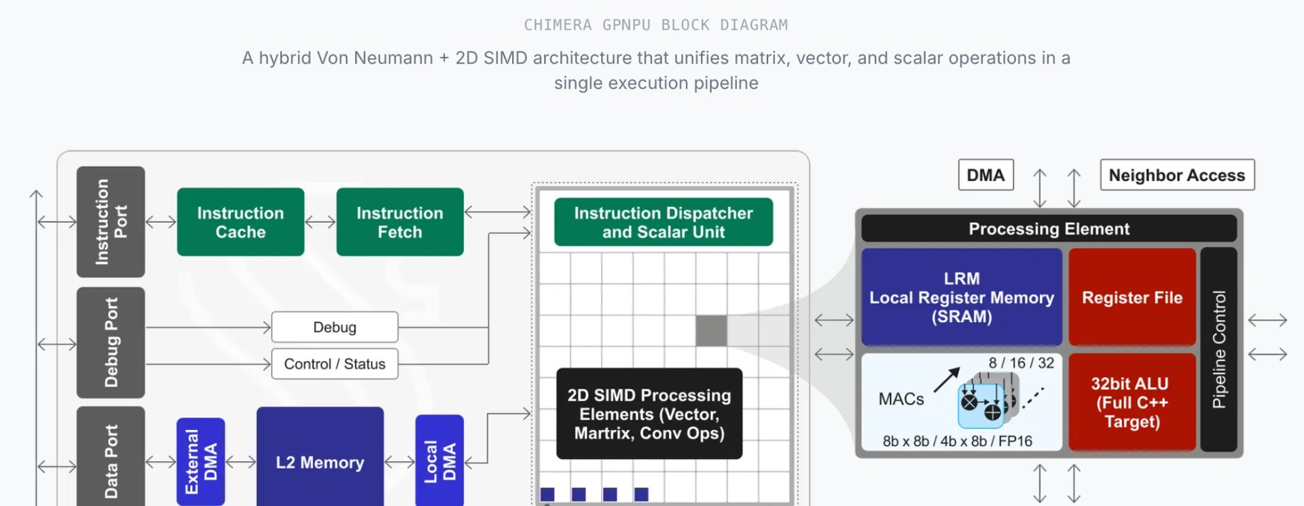Select the gray highlighted grid cell
This screenshot has height=506, width=1304.
711,330
